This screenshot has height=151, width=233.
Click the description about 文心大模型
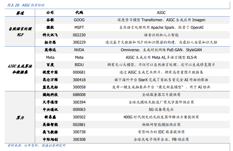[x=161, y=65]
